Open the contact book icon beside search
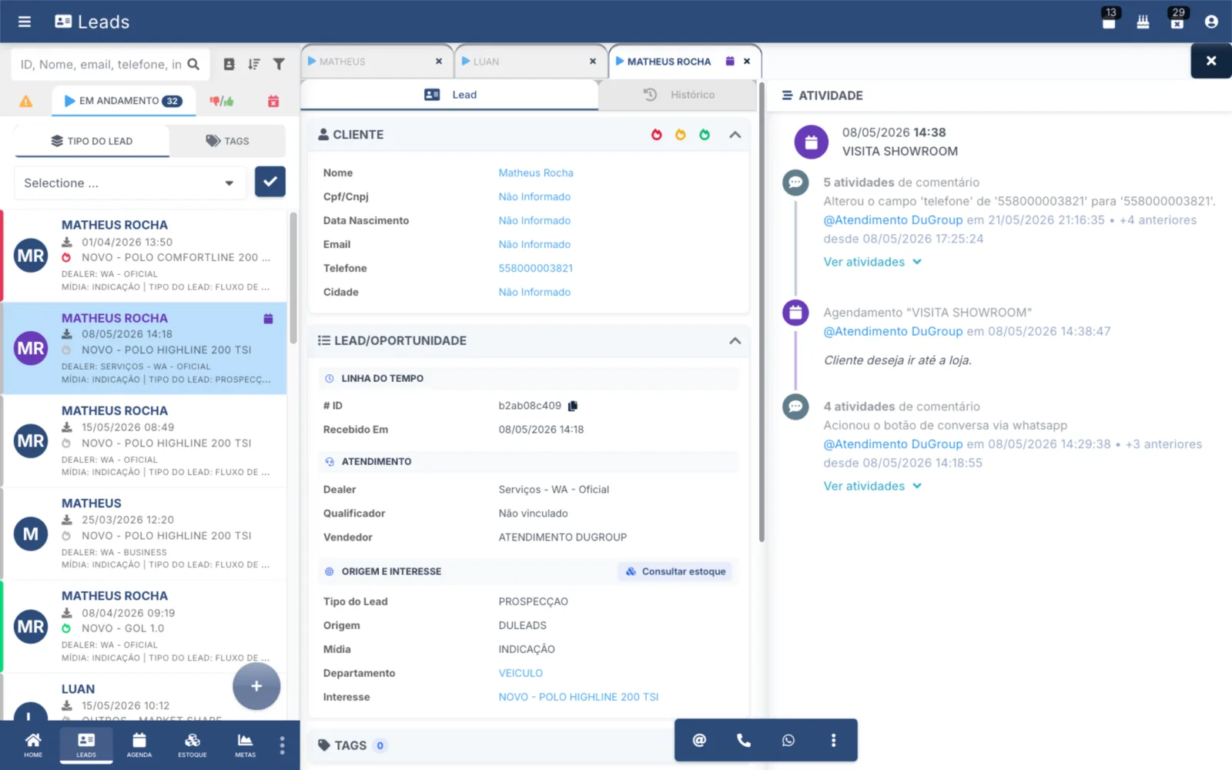This screenshot has height=770, width=1232. [229, 65]
